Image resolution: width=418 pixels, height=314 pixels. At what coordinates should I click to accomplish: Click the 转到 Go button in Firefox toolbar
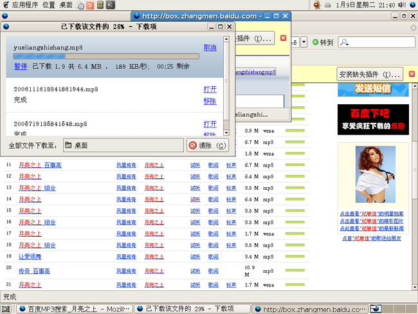pyautogui.click(x=323, y=42)
